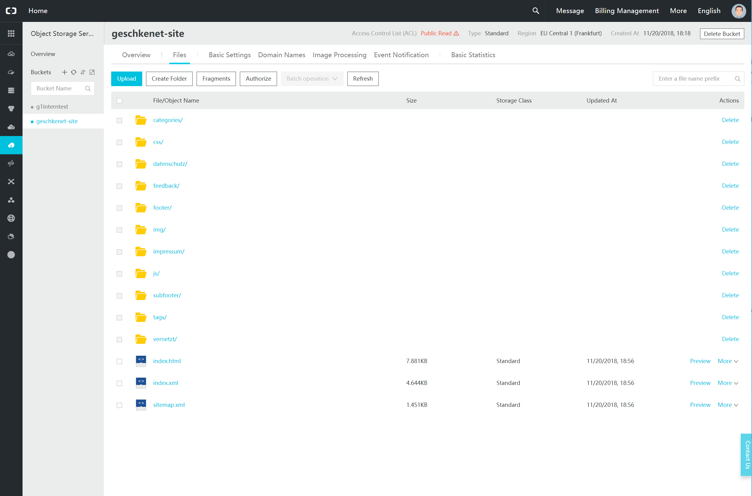
Task: Switch to the Basic Settings tab
Action: [x=230, y=55]
